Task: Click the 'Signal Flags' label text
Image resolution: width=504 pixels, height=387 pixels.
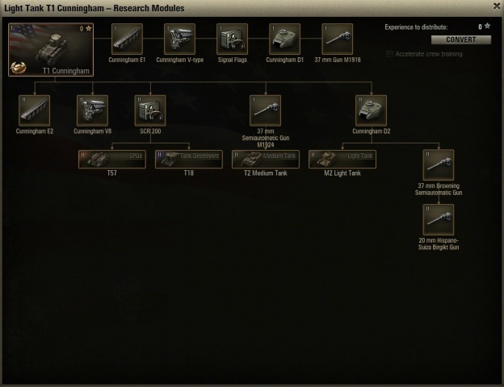Action: point(232,60)
